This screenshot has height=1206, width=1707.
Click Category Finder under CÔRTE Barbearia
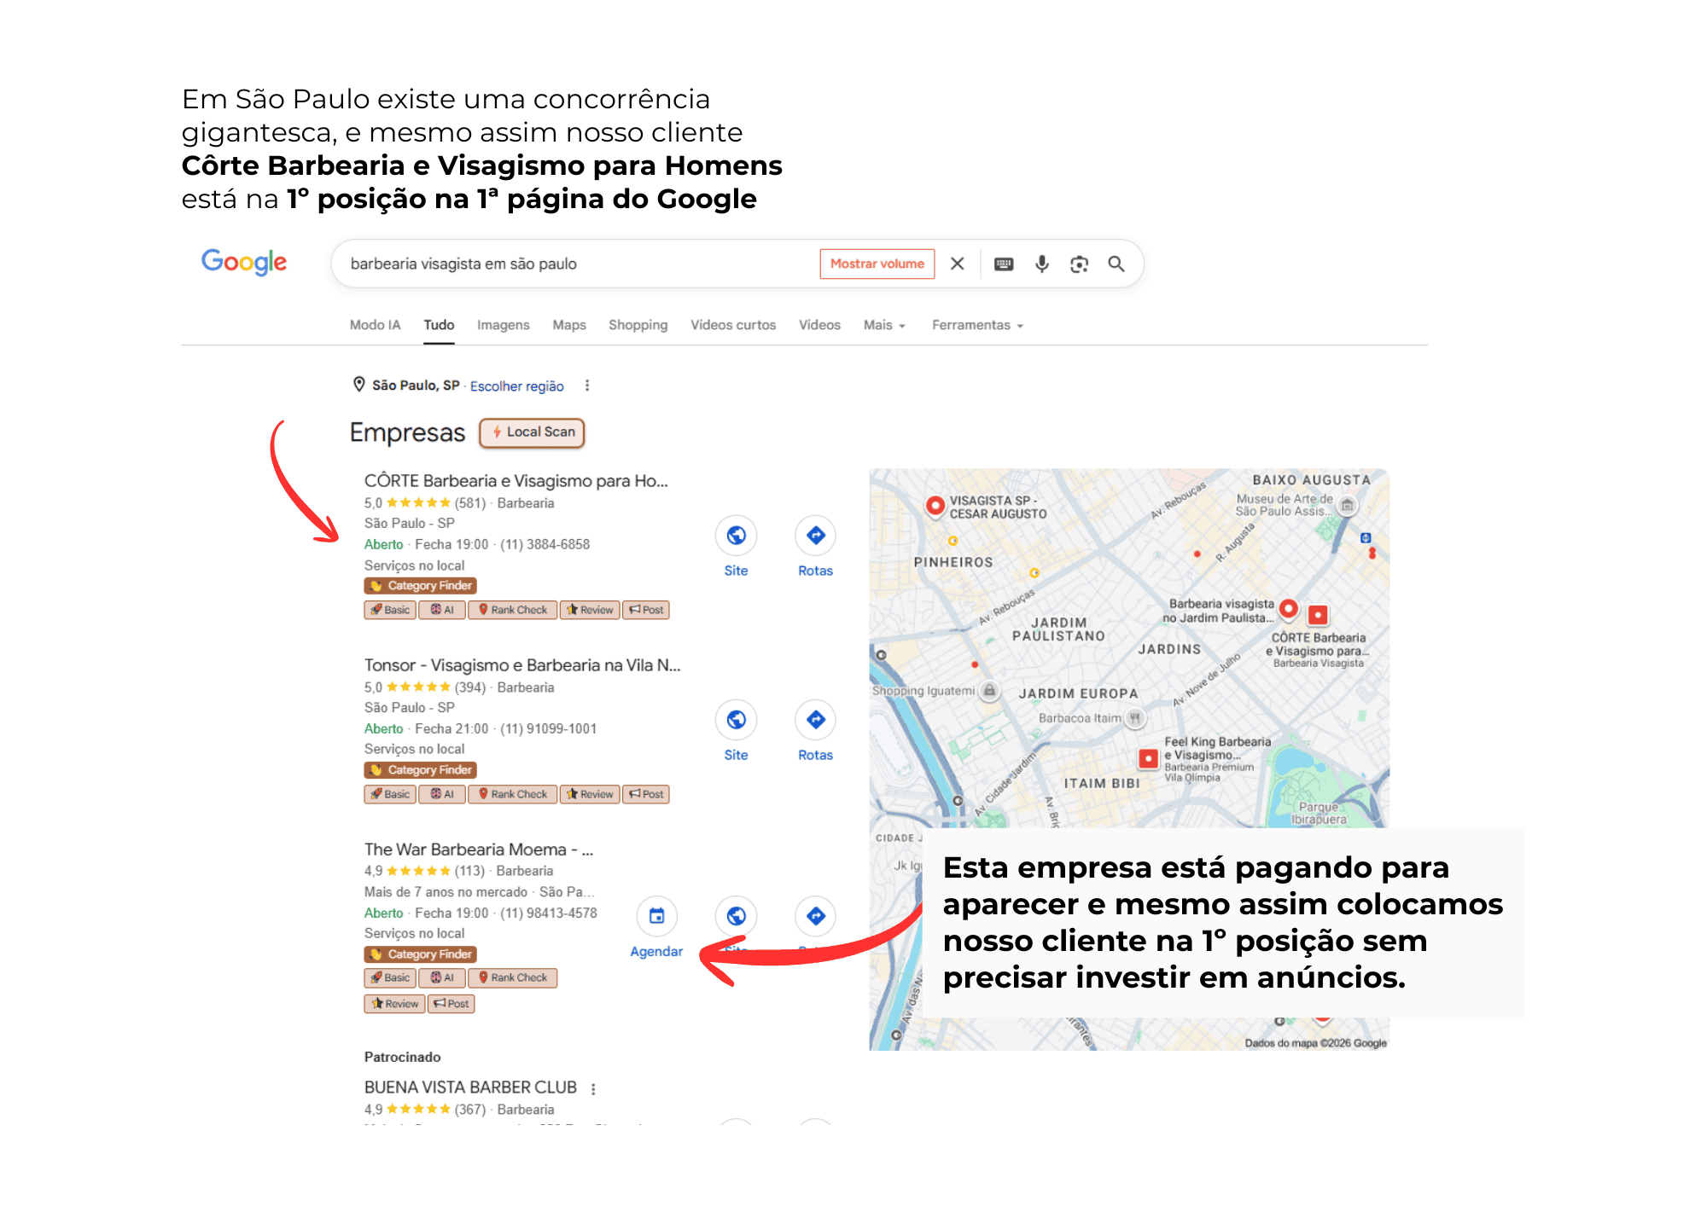[x=420, y=586]
